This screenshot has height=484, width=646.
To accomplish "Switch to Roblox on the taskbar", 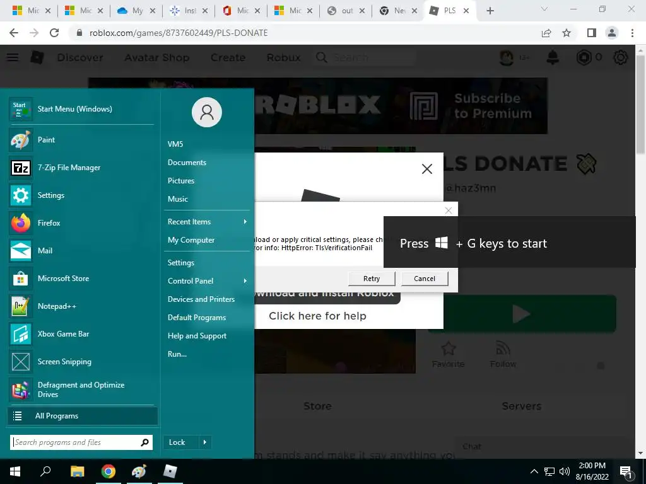I will 170,471.
